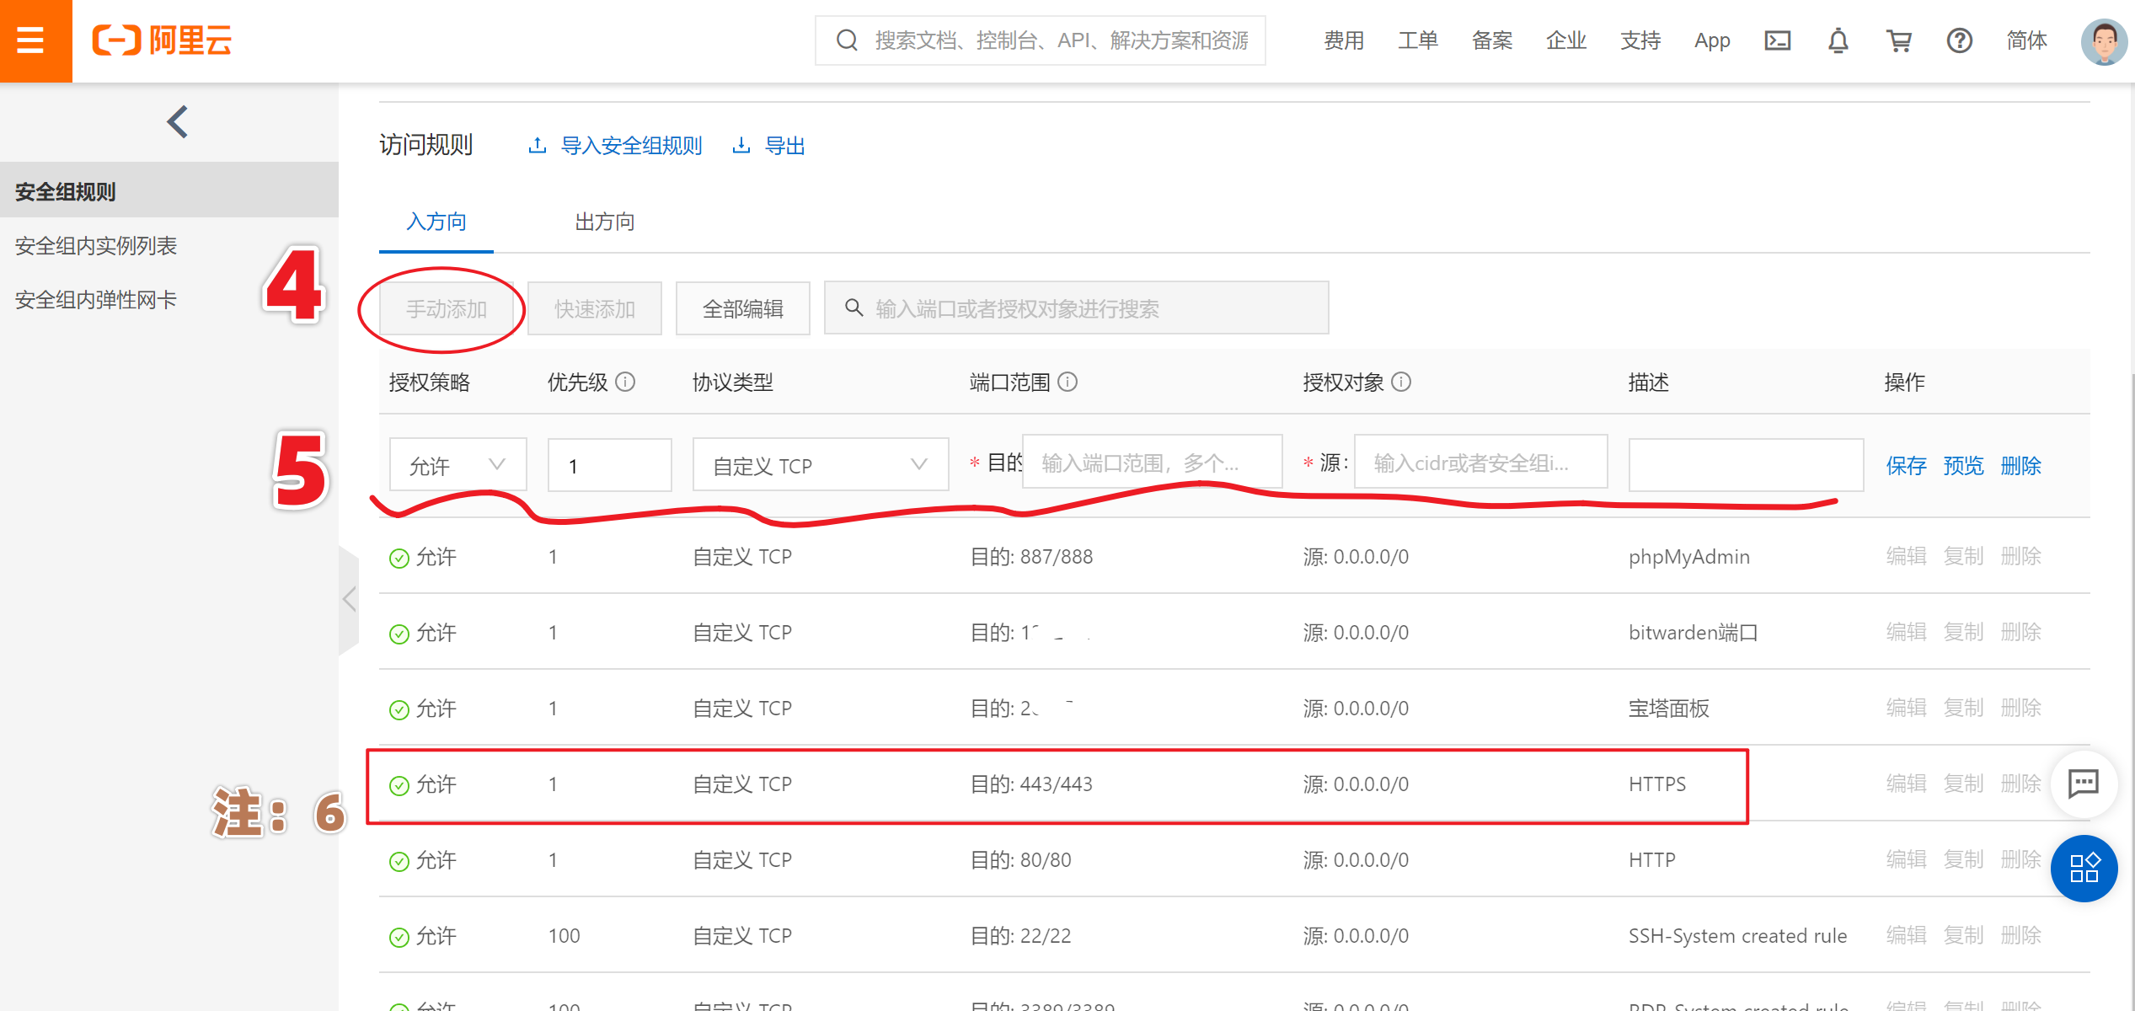Screen dimensions: 2135x1011
Task: Open the CloudShell terminal icon
Action: (x=1777, y=40)
